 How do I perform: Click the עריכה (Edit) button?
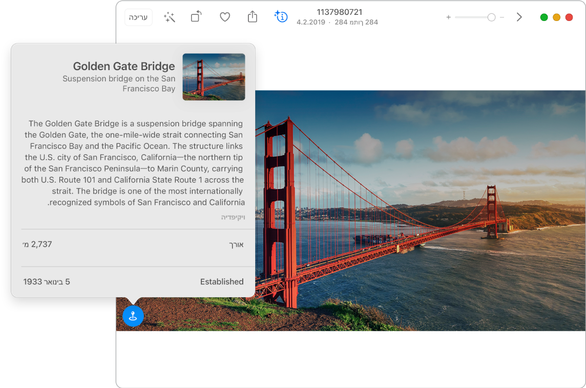pyautogui.click(x=138, y=17)
